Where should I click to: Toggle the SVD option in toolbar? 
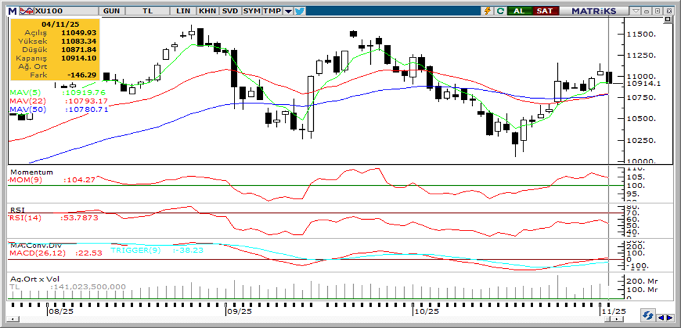pos(230,11)
